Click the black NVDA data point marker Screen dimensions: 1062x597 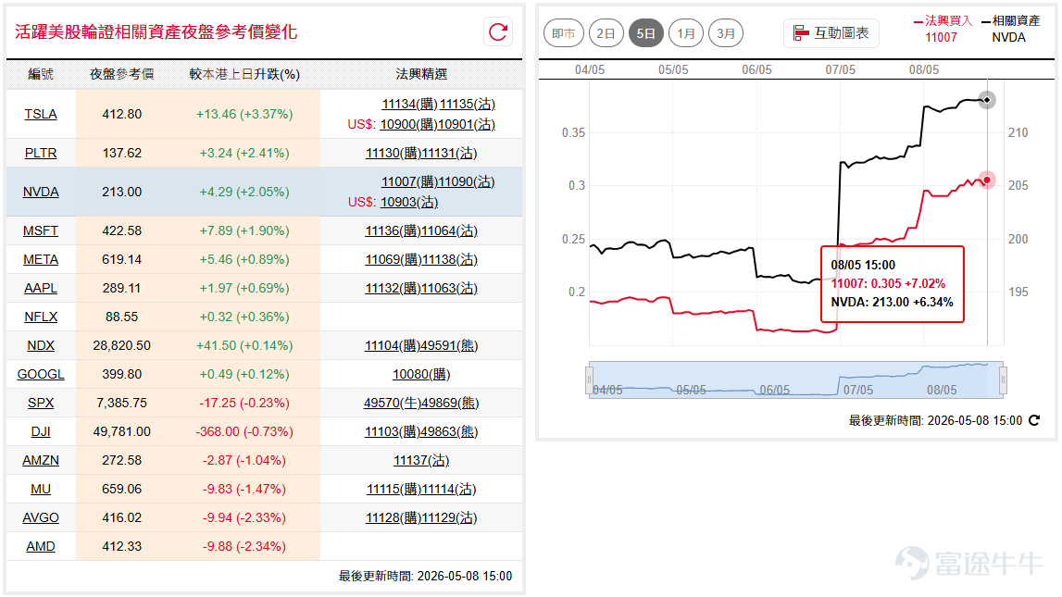(x=987, y=100)
